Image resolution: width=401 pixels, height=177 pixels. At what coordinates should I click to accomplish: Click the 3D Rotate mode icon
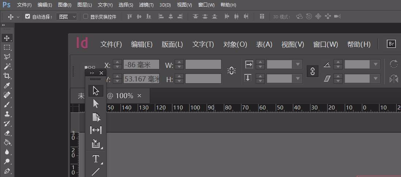point(299,16)
